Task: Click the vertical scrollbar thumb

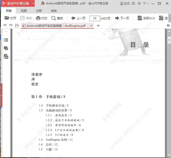Action: pyautogui.click(x=169, y=40)
